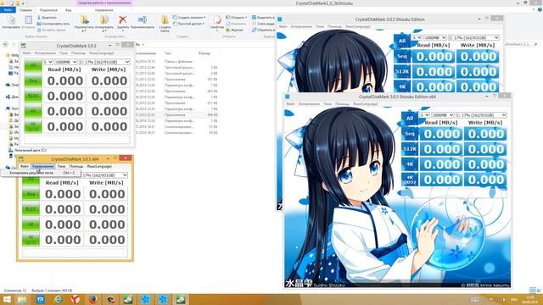
Task: Click green 4K QD32 button in CrystalDiskMark 3.0.3 x64
Action: pos(31,240)
